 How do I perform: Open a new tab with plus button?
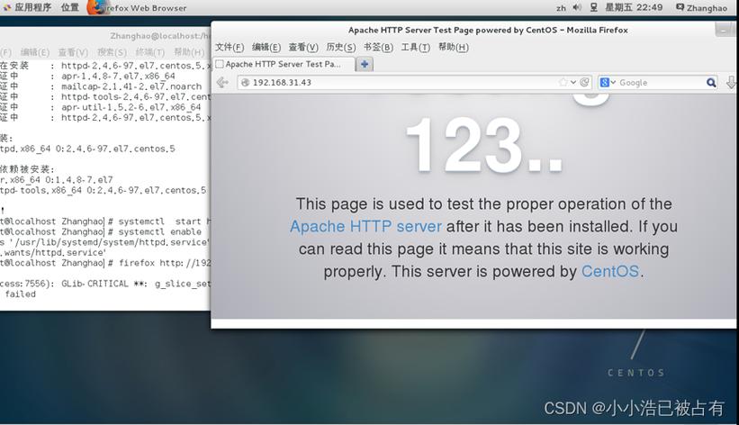365,64
